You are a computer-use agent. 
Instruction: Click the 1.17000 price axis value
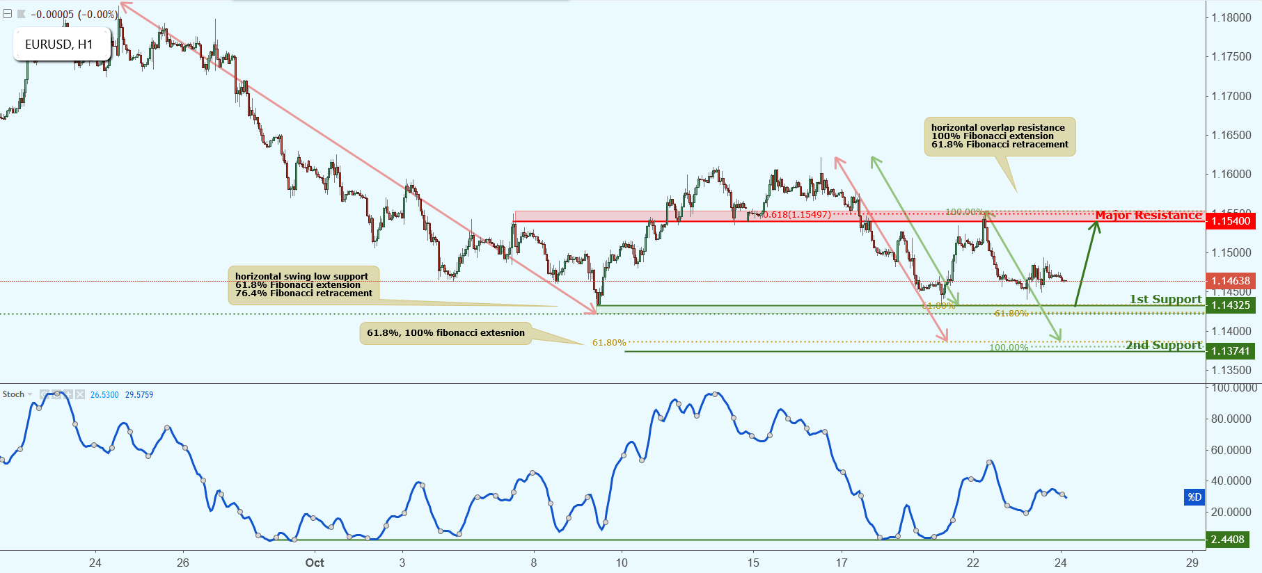(x=1231, y=96)
